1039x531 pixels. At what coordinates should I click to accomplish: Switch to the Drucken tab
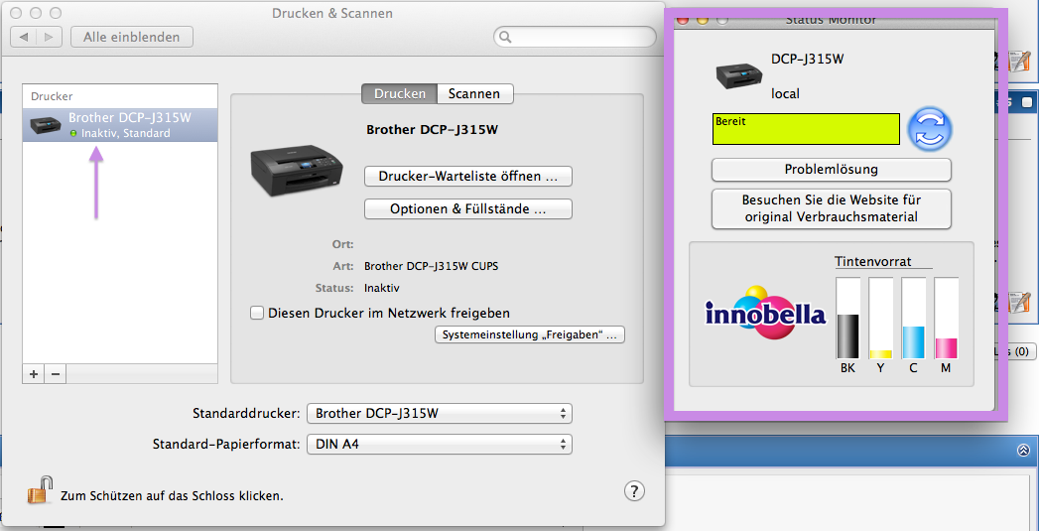400,93
